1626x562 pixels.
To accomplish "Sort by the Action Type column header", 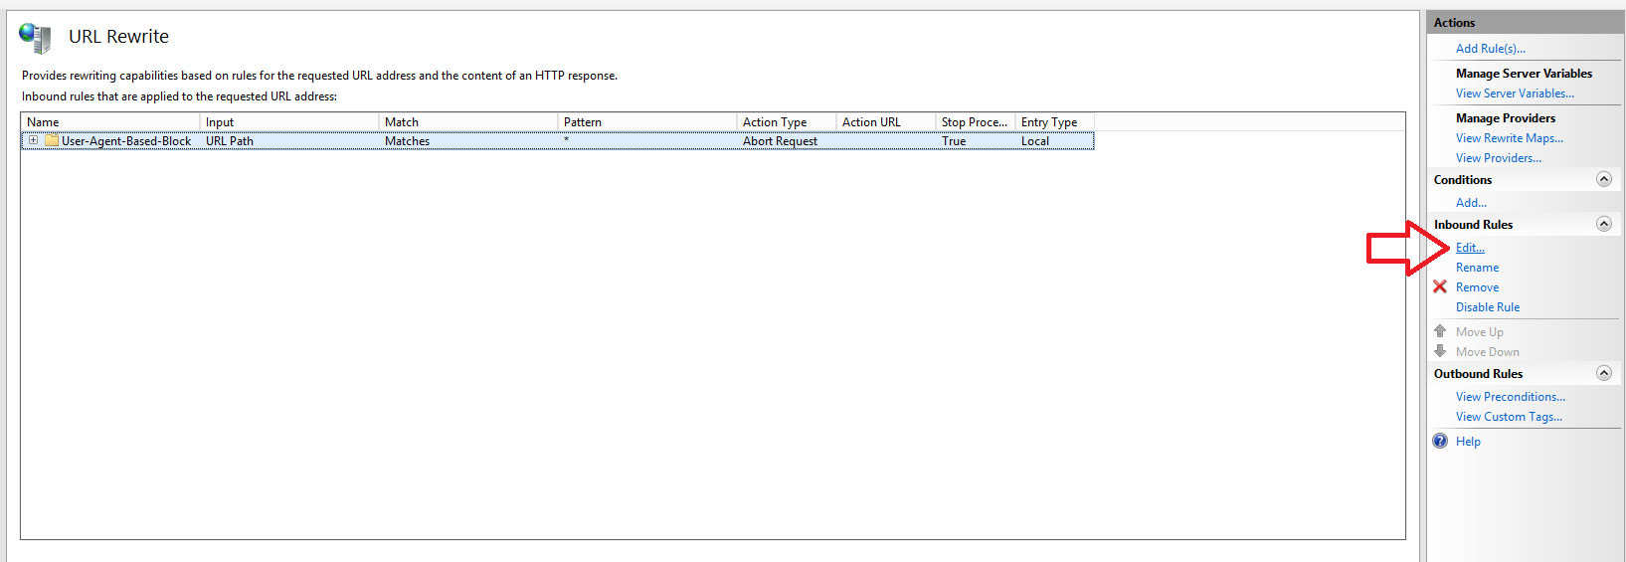I will [x=787, y=121].
